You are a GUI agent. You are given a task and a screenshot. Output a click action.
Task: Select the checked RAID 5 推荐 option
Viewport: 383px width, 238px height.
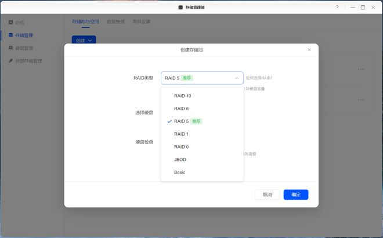point(187,121)
